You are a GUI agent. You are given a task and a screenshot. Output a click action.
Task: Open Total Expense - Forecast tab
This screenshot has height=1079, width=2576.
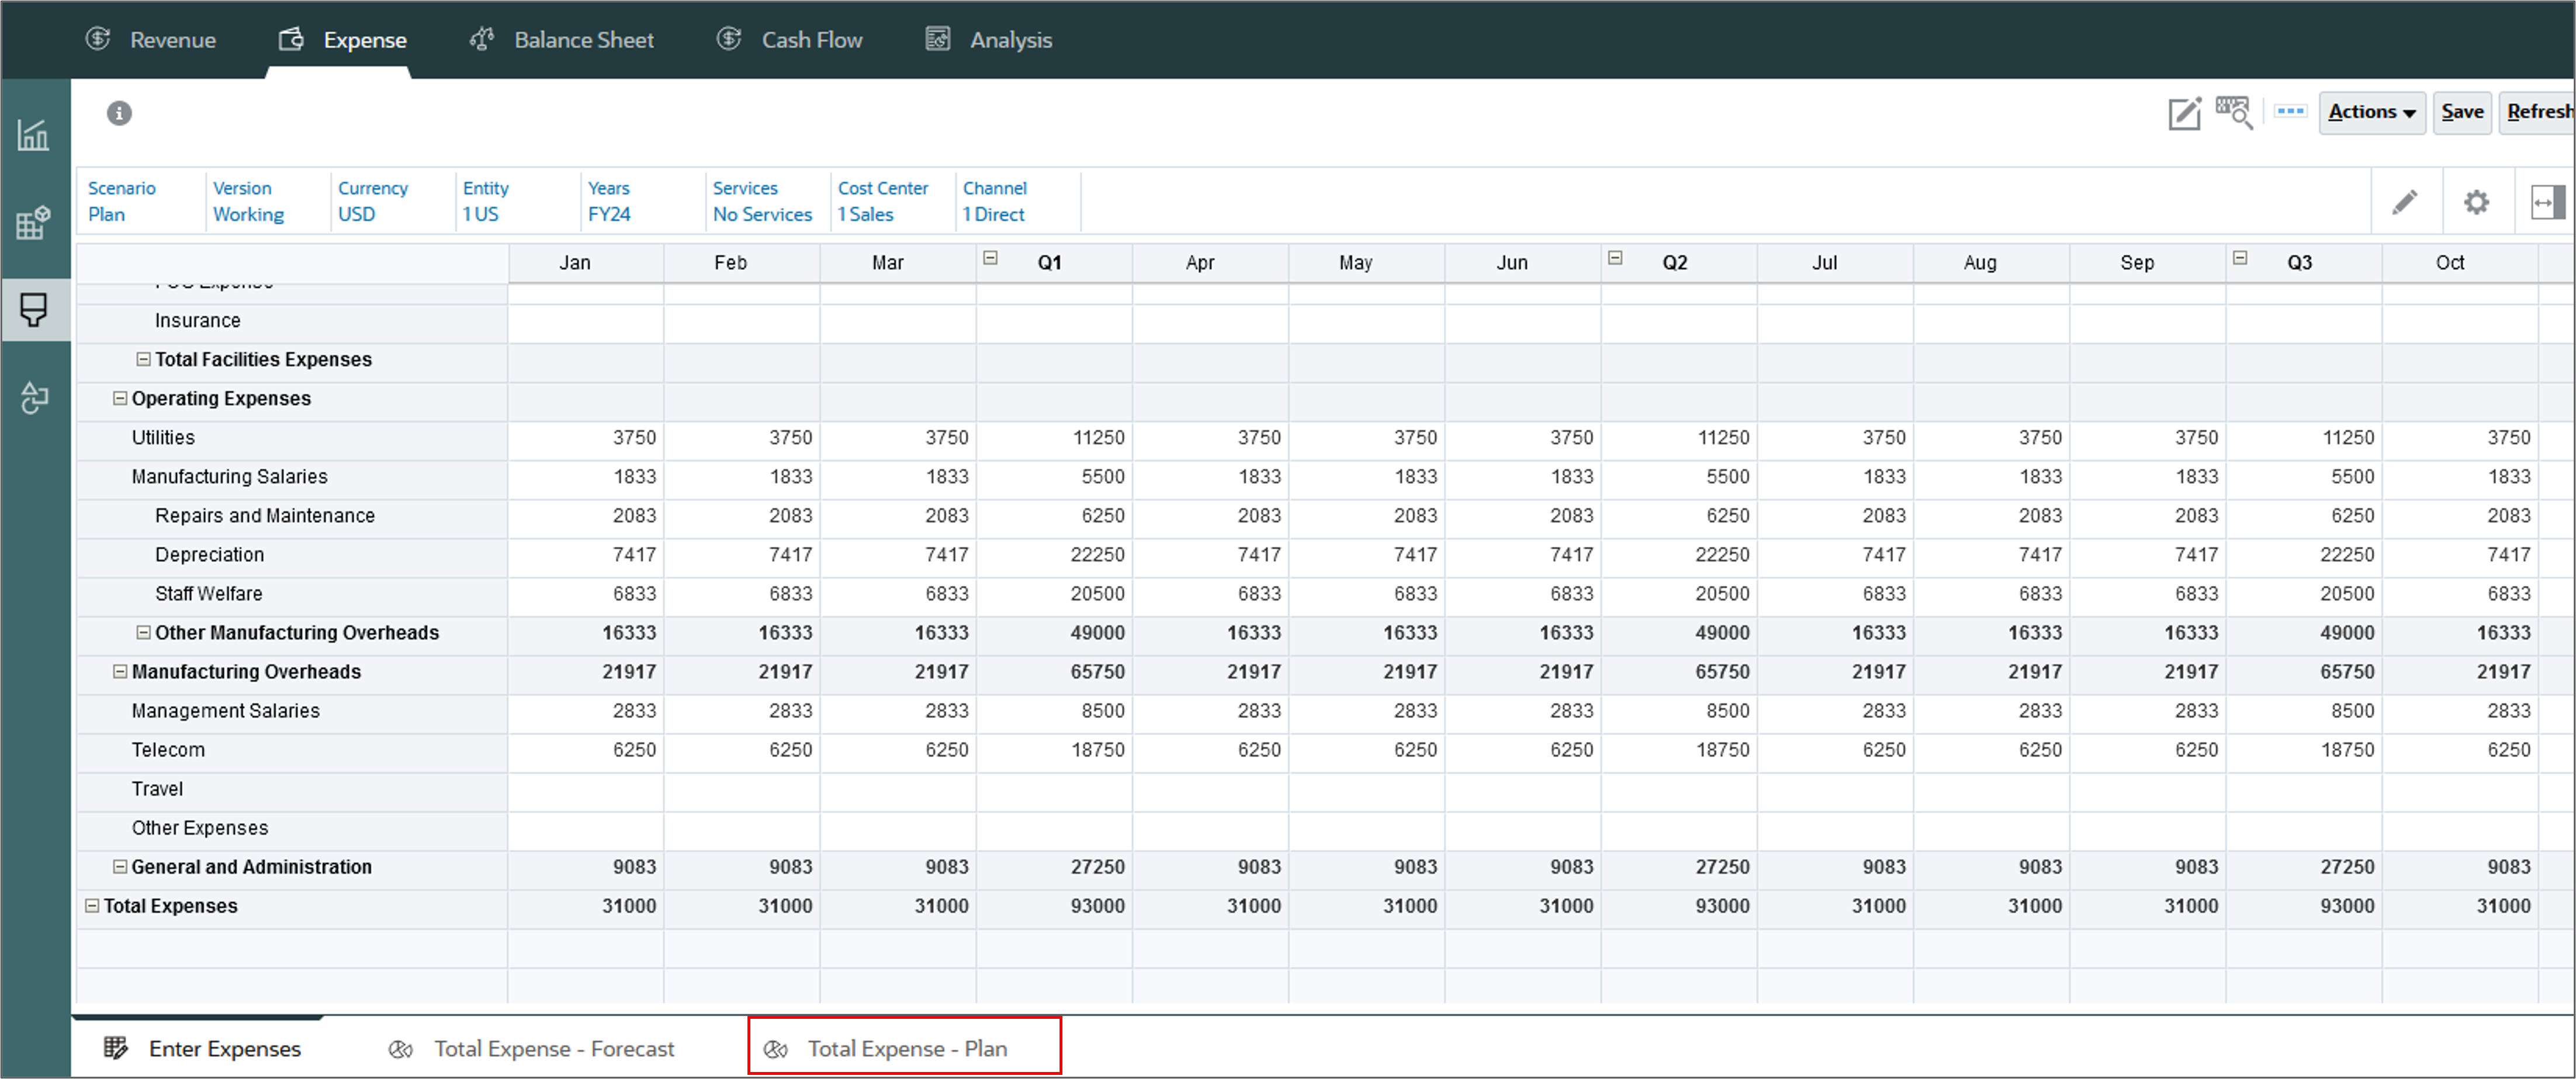pyautogui.click(x=531, y=1048)
